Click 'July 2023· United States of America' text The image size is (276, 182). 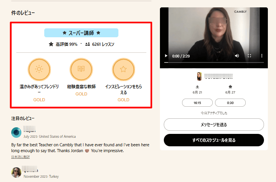[50, 137]
